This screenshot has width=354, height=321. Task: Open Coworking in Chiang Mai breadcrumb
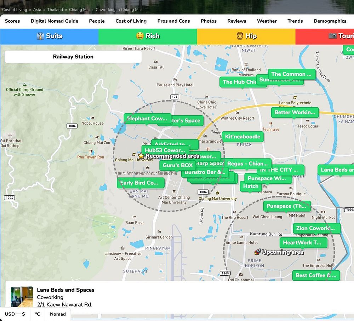[119, 10]
